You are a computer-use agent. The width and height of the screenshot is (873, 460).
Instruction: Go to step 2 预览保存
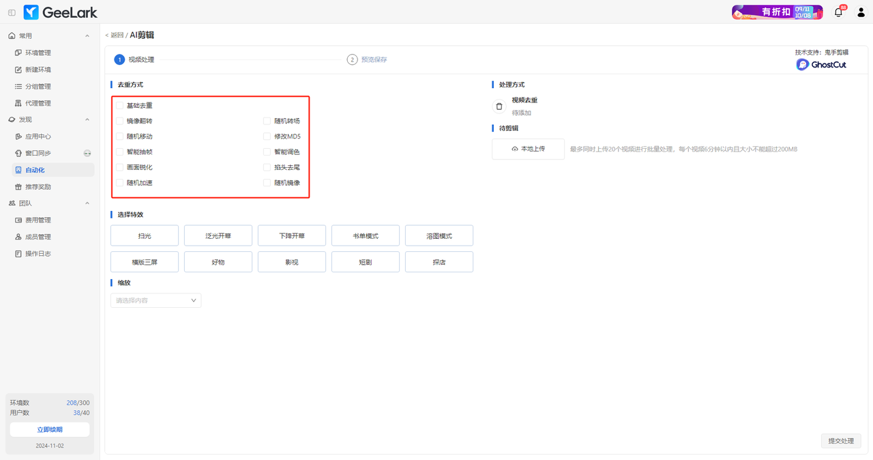367,59
